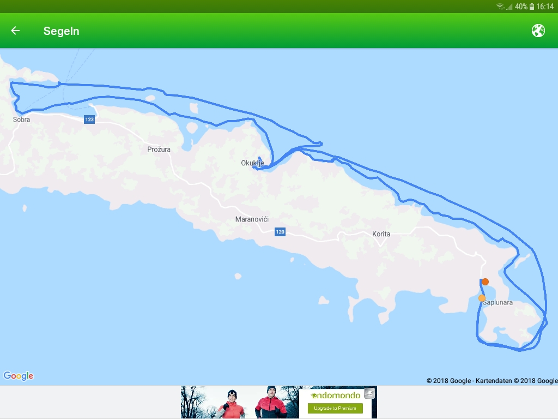The width and height of the screenshot is (558, 419).
Task: Select the Prožura place label
Action: point(159,149)
